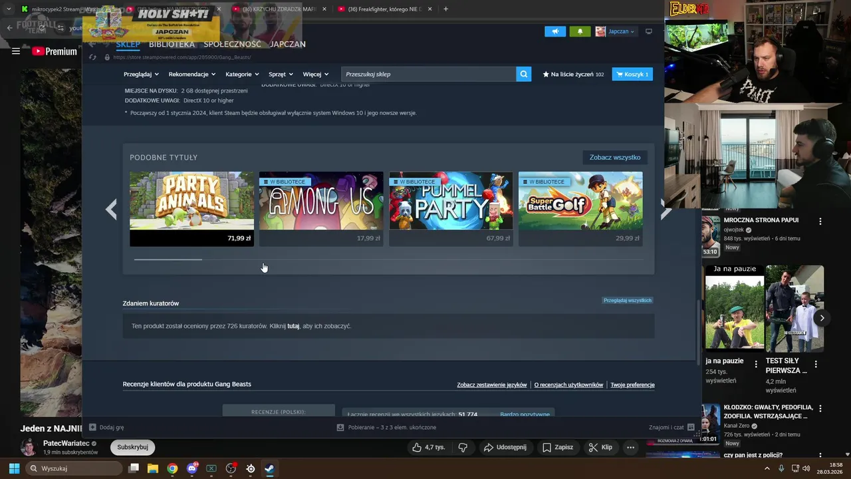Viewport: 851px width, 479px height.
Task: Open the YouTube hamburger guide menu
Action: (x=16, y=51)
